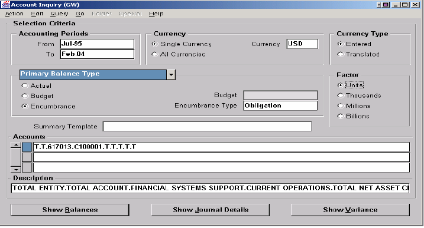This screenshot has width=424, height=228.
Task: Click the Summary Template input field
Action: click(207, 127)
